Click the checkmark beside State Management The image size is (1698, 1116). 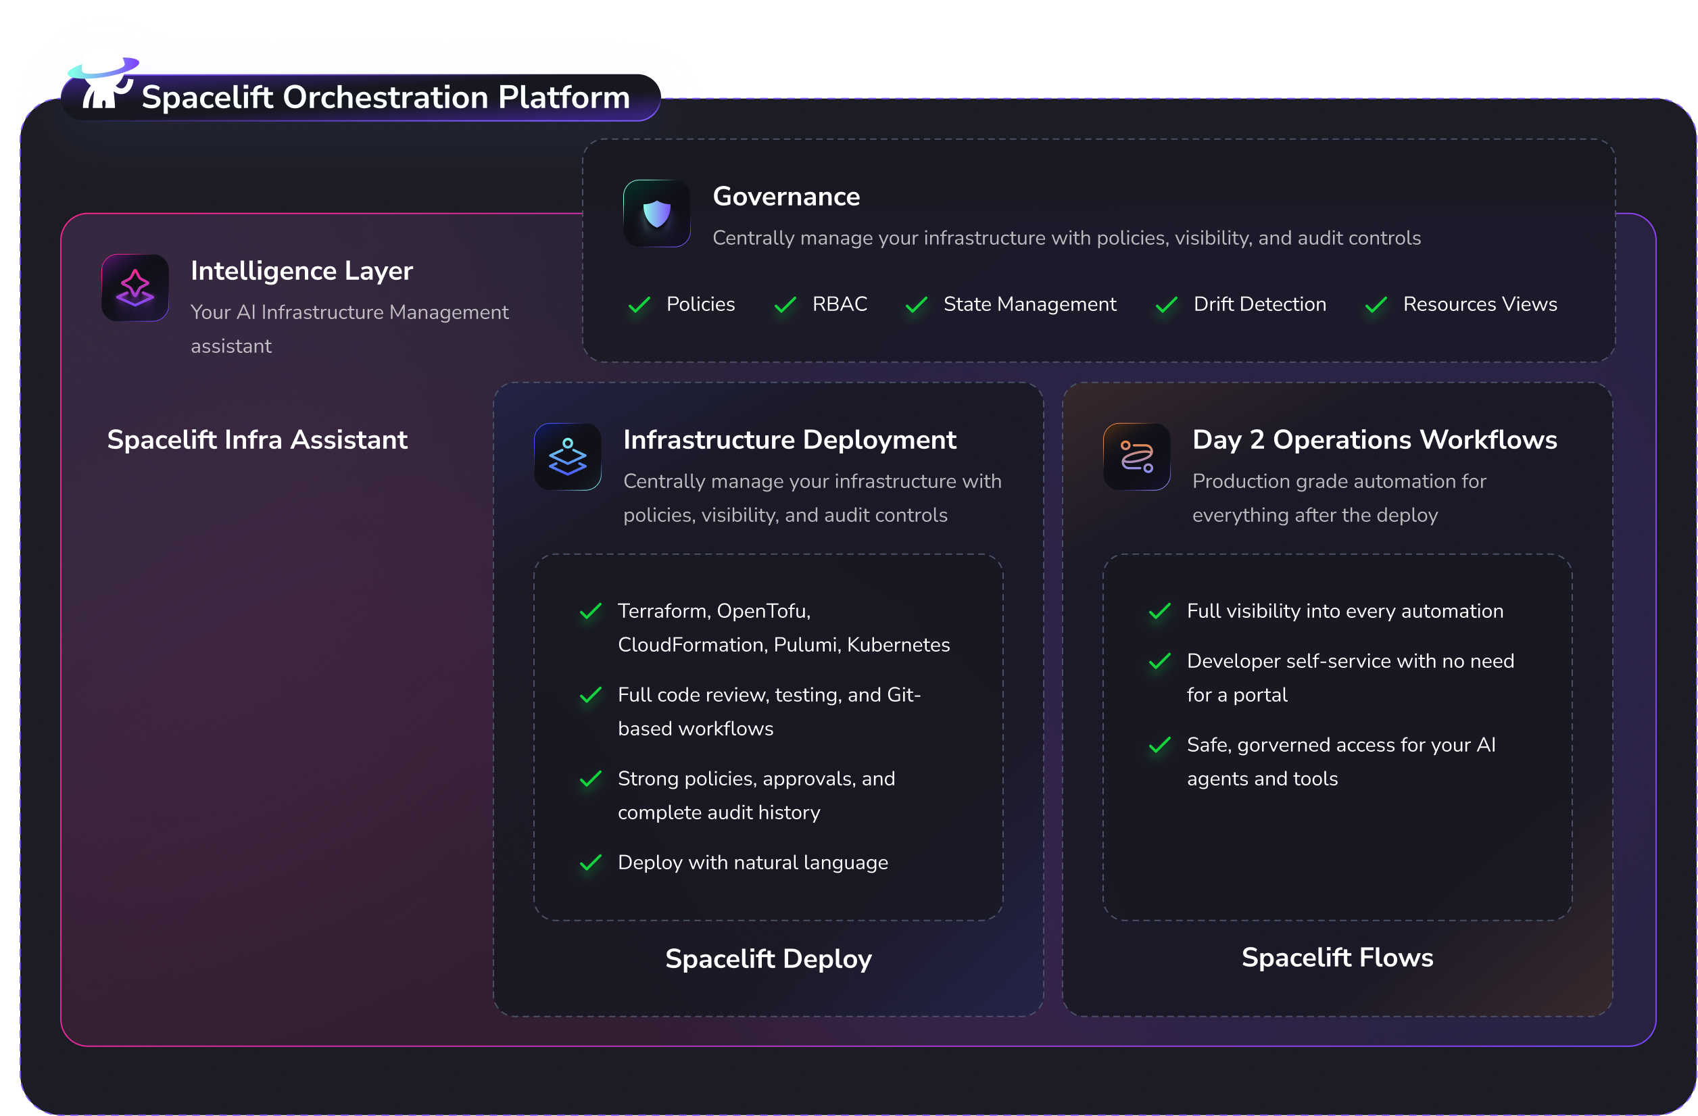coord(916,305)
